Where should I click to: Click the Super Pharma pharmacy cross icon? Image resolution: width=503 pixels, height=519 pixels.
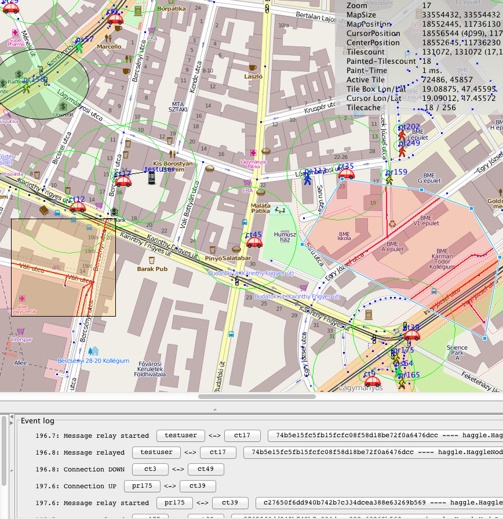[x=15, y=32]
